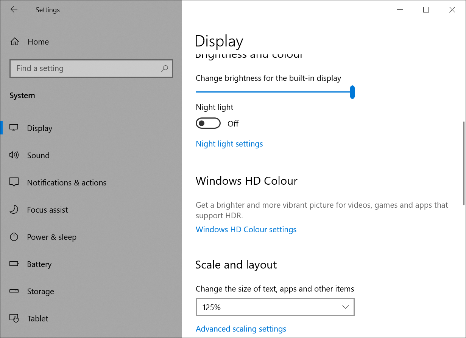Open Night light settings link
The width and height of the screenshot is (466, 338).
pyautogui.click(x=229, y=144)
